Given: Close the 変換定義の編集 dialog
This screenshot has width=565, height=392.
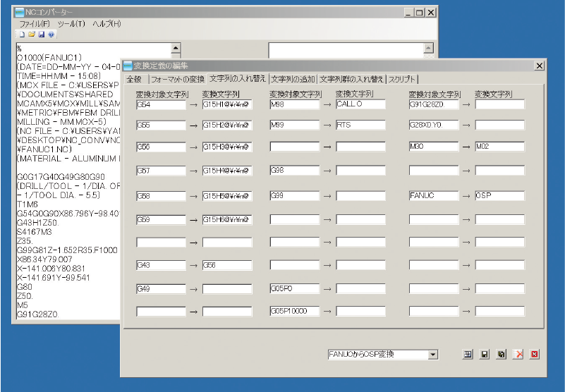Looking at the screenshot, I should coord(540,66).
